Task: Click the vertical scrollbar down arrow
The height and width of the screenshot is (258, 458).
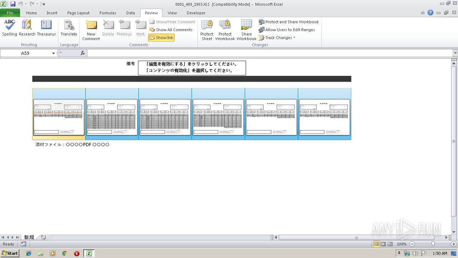Action: click(x=454, y=231)
